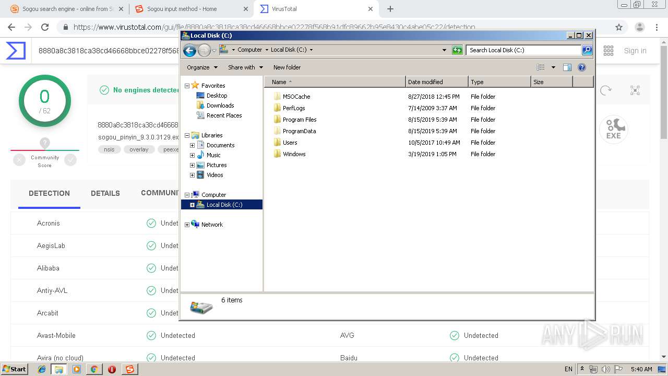Select Network in navigation pane
668x376 pixels.
pyautogui.click(x=212, y=225)
